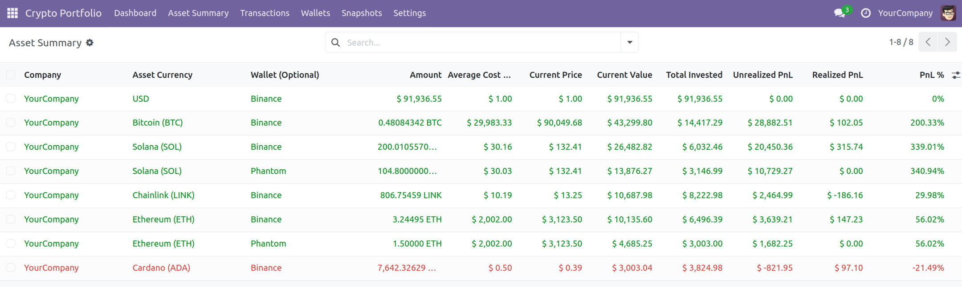
Task: Go to the previous page arrow
Action: pyautogui.click(x=928, y=42)
